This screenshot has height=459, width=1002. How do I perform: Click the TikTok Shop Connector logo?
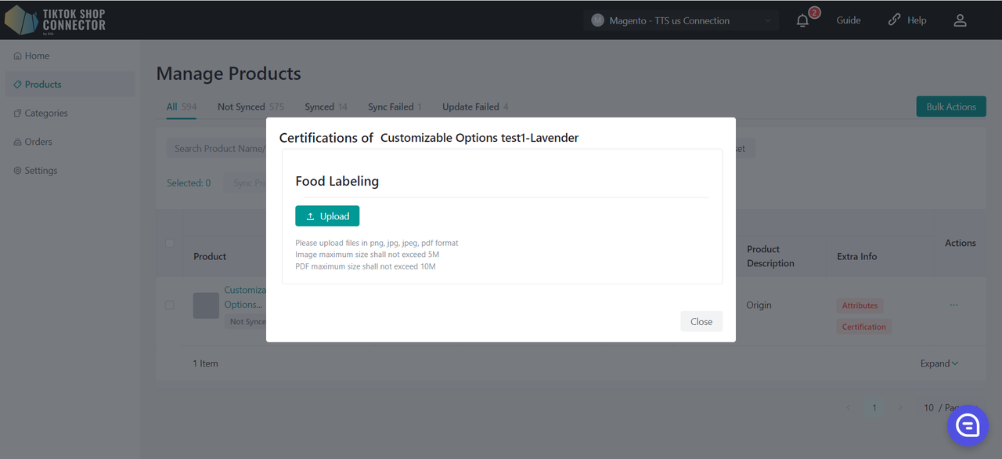point(55,20)
